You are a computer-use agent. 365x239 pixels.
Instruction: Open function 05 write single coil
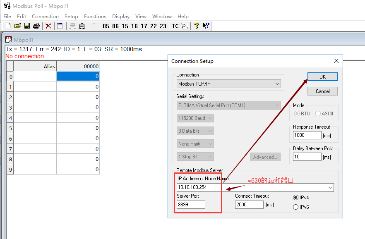coord(106,26)
